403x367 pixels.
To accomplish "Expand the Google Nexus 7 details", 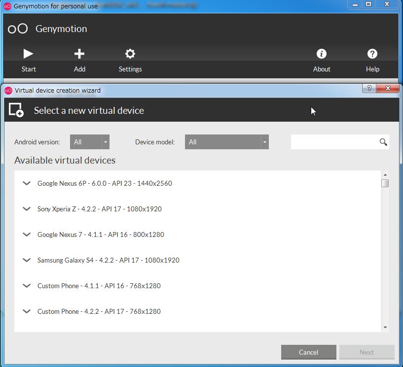I will click(27, 234).
